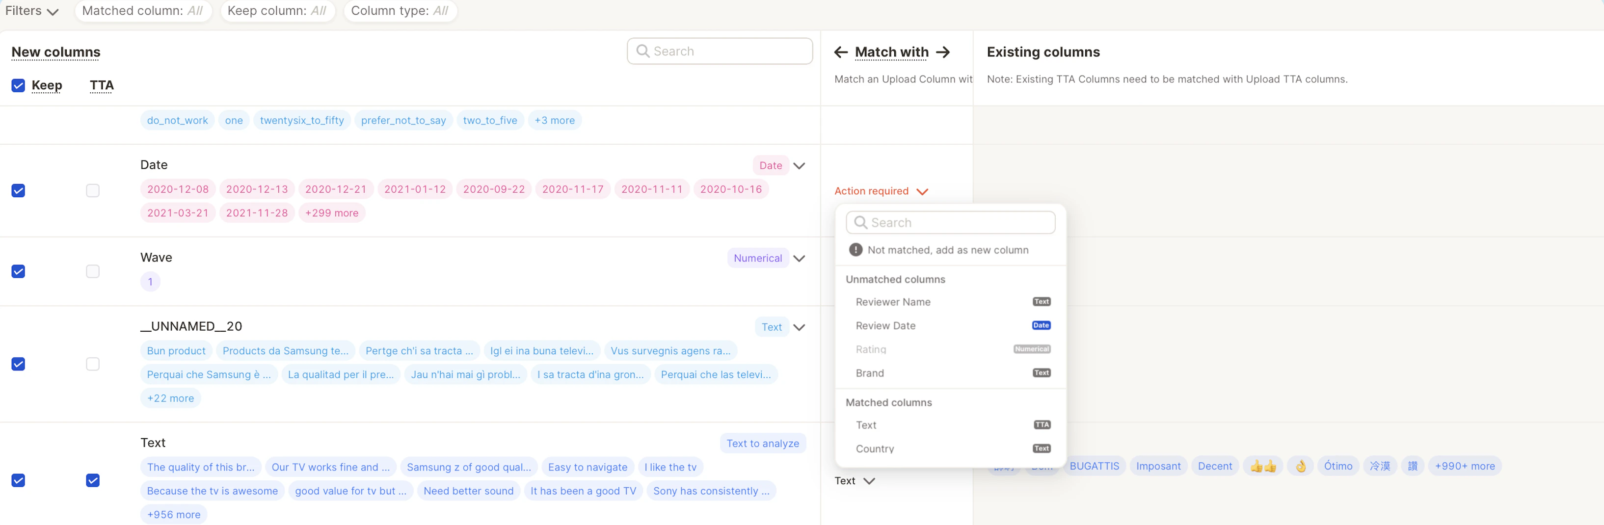
Task: Uncheck Keep for the Wave column
Action: tap(18, 271)
